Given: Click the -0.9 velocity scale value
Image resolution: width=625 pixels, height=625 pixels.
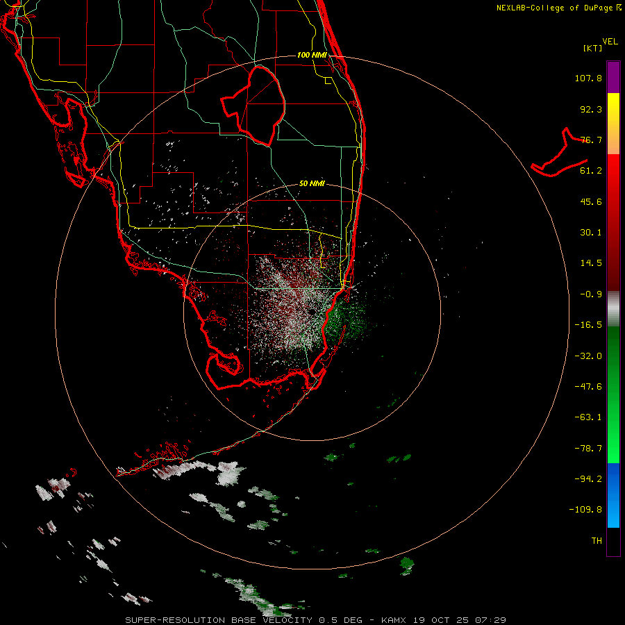Looking at the screenshot, I should 591,294.
